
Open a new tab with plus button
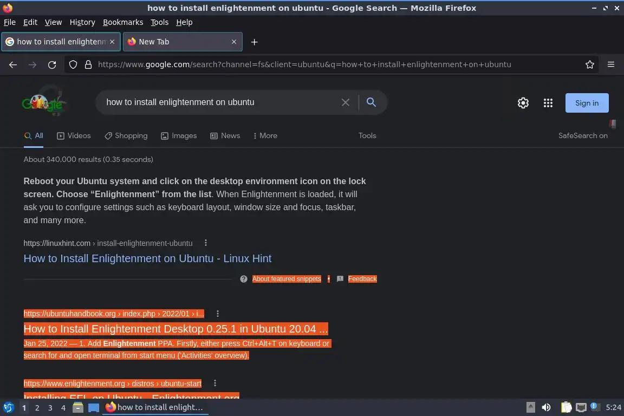pyautogui.click(x=254, y=42)
